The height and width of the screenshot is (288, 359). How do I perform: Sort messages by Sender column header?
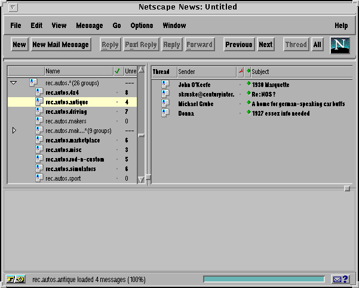[207, 72]
